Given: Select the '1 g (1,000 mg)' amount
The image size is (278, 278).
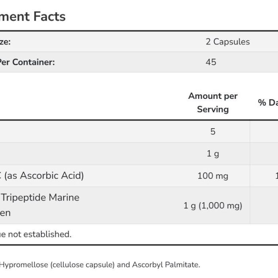Looking at the screenshot, I should [213, 206].
